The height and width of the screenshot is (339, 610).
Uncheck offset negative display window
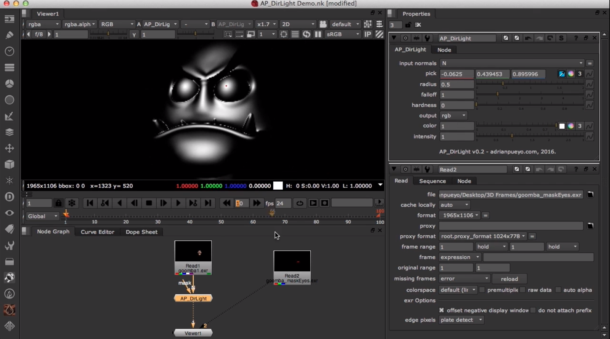[441, 310]
